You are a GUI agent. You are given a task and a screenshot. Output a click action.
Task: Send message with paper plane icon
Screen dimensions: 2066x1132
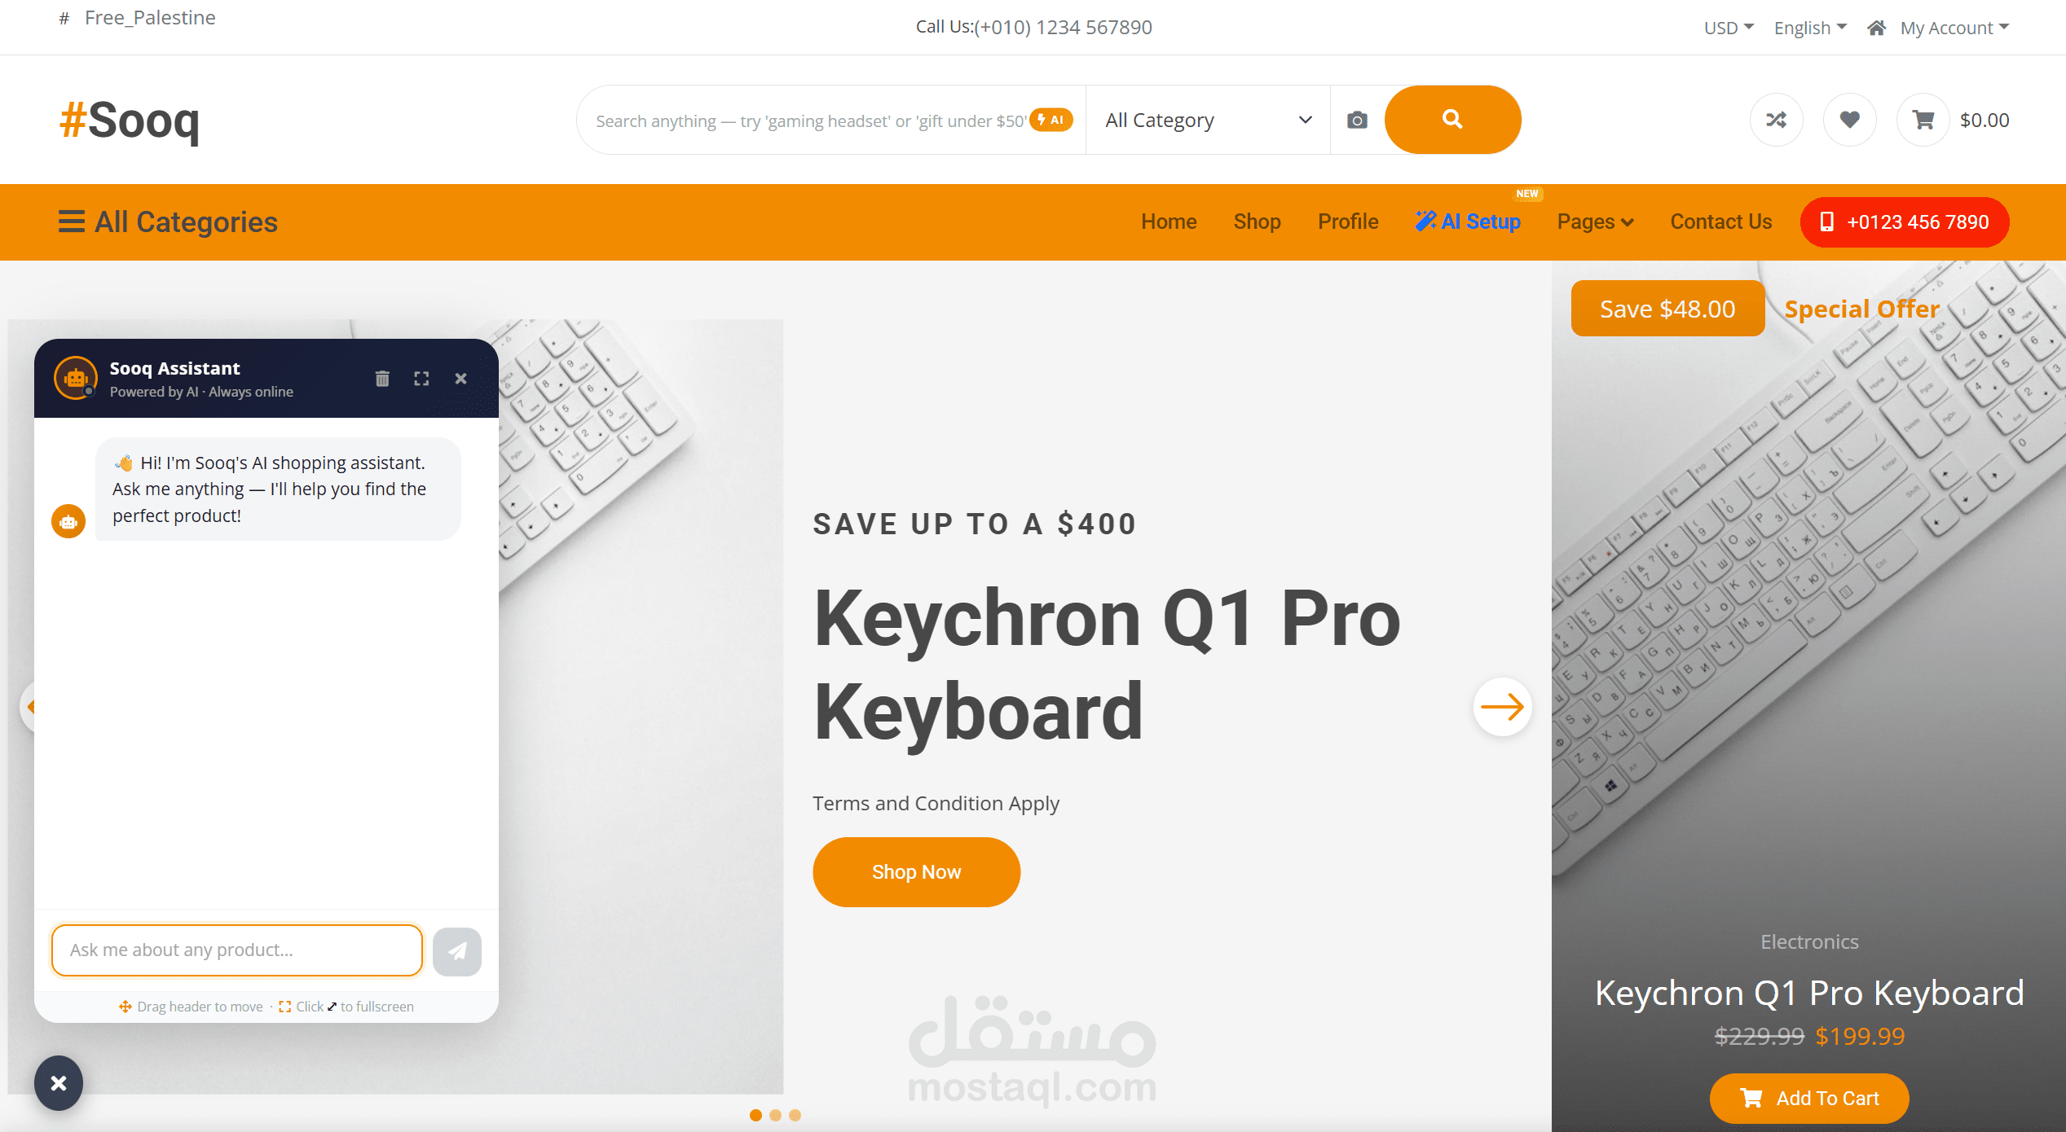457,950
